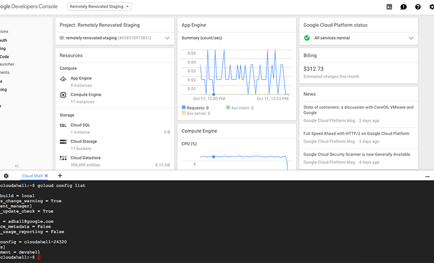Image resolution: width=434 pixels, height=263 pixels.
Task: Click the data point on CPU chart
Action: 214,157
